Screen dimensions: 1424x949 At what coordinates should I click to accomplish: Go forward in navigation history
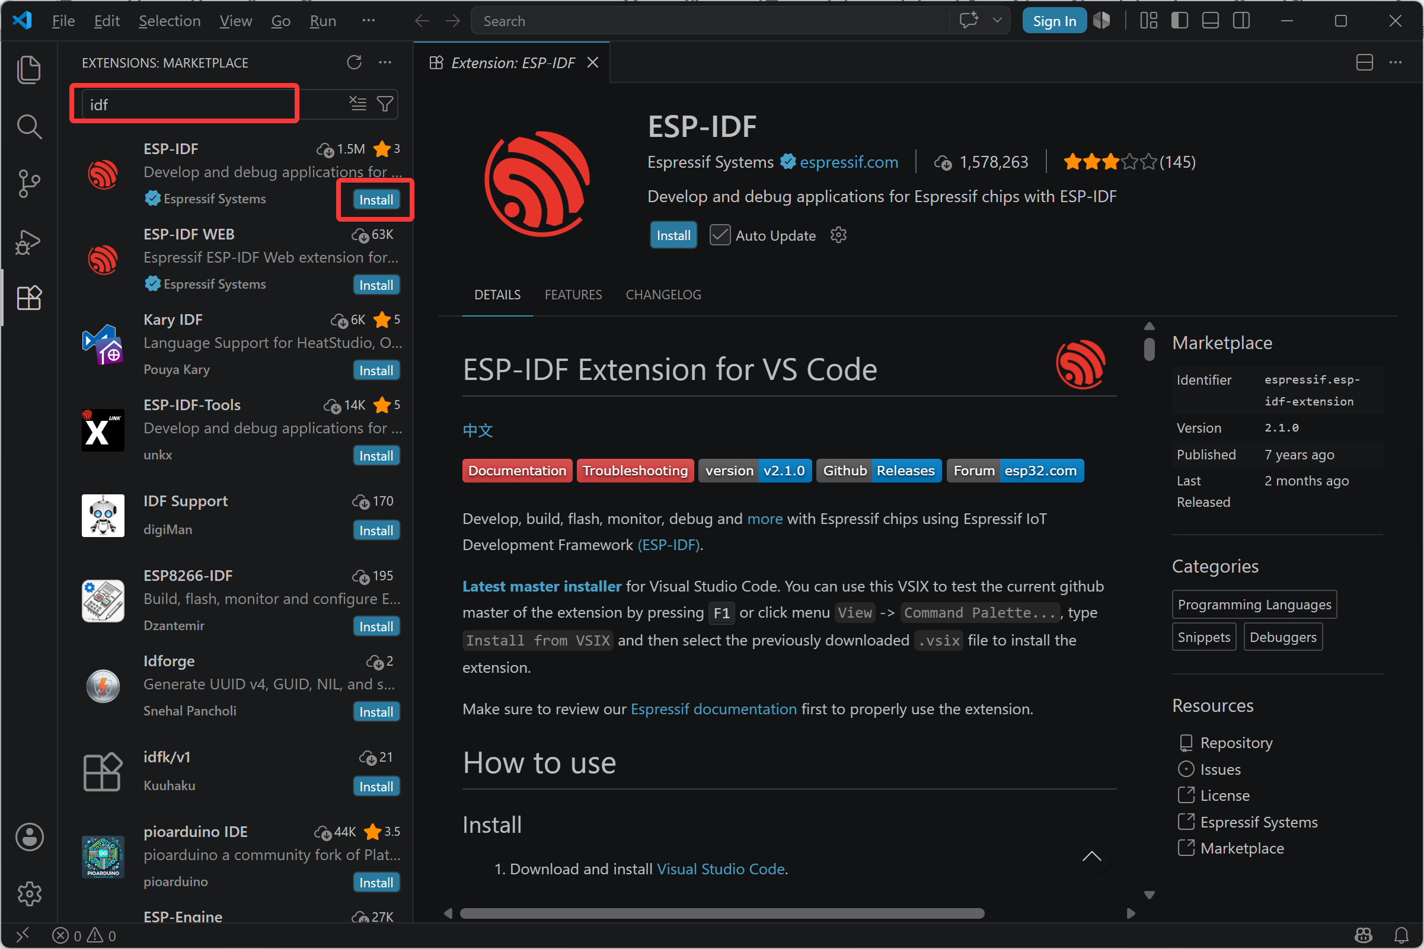pyautogui.click(x=453, y=21)
